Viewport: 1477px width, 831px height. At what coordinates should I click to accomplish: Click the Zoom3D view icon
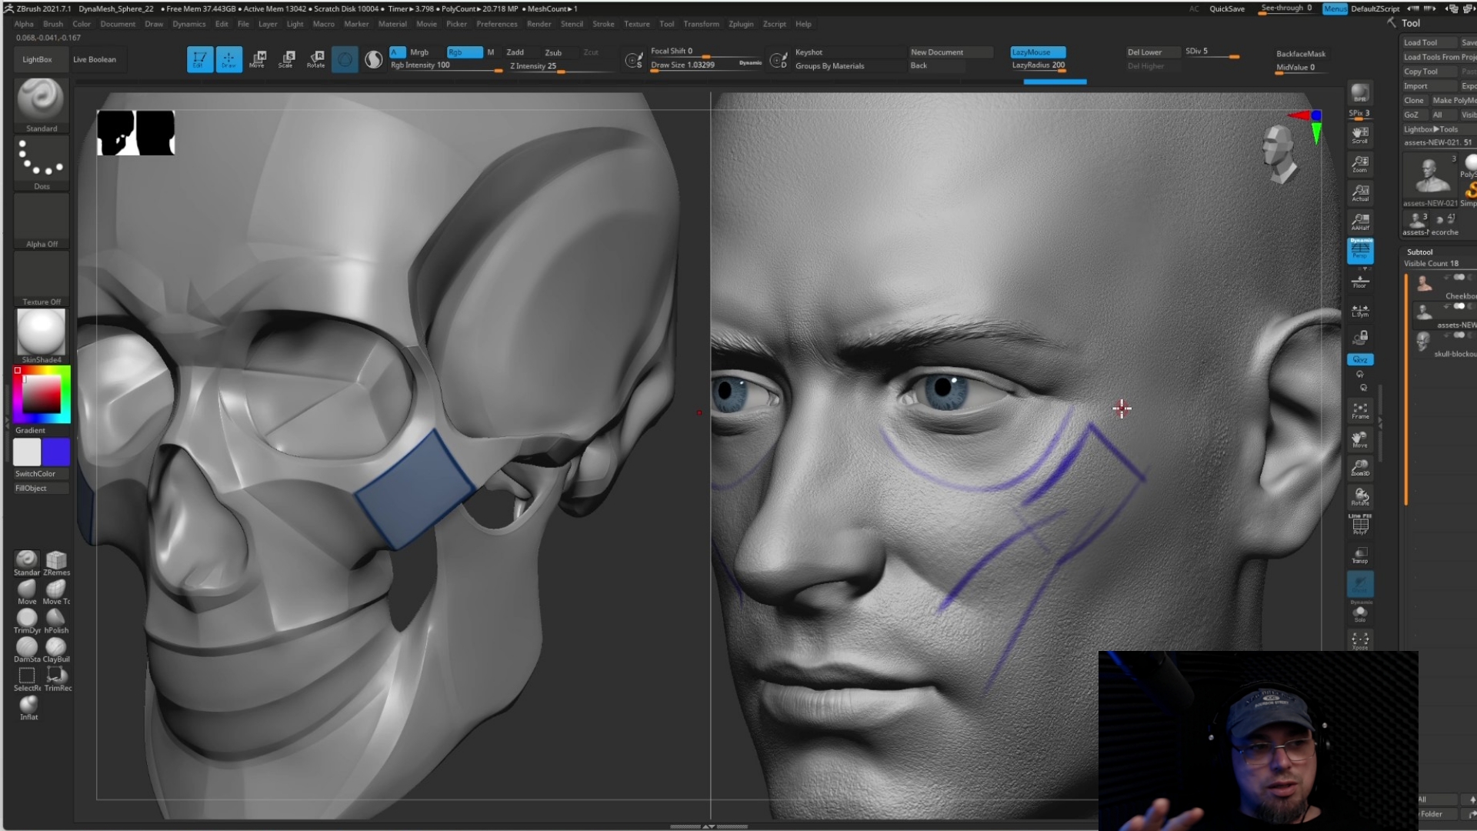pos(1360,468)
